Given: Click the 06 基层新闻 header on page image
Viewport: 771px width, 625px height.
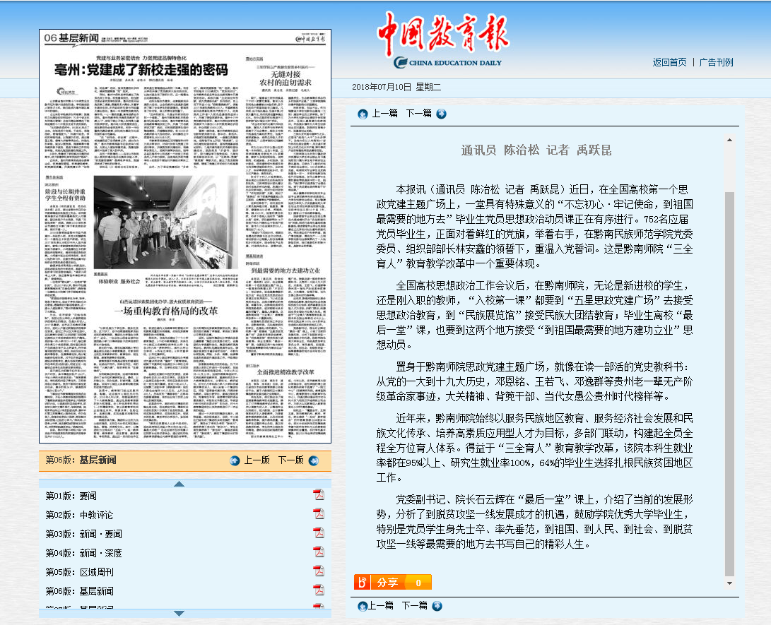Looking at the screenshot, I should (71, 38).
